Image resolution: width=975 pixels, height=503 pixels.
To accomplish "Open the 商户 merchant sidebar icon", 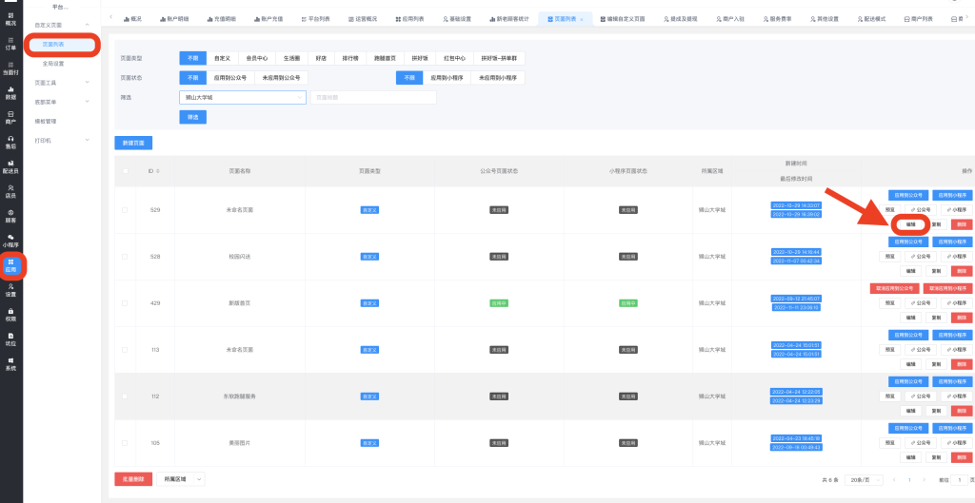I will pyautogui.click(x=10, y=117).
